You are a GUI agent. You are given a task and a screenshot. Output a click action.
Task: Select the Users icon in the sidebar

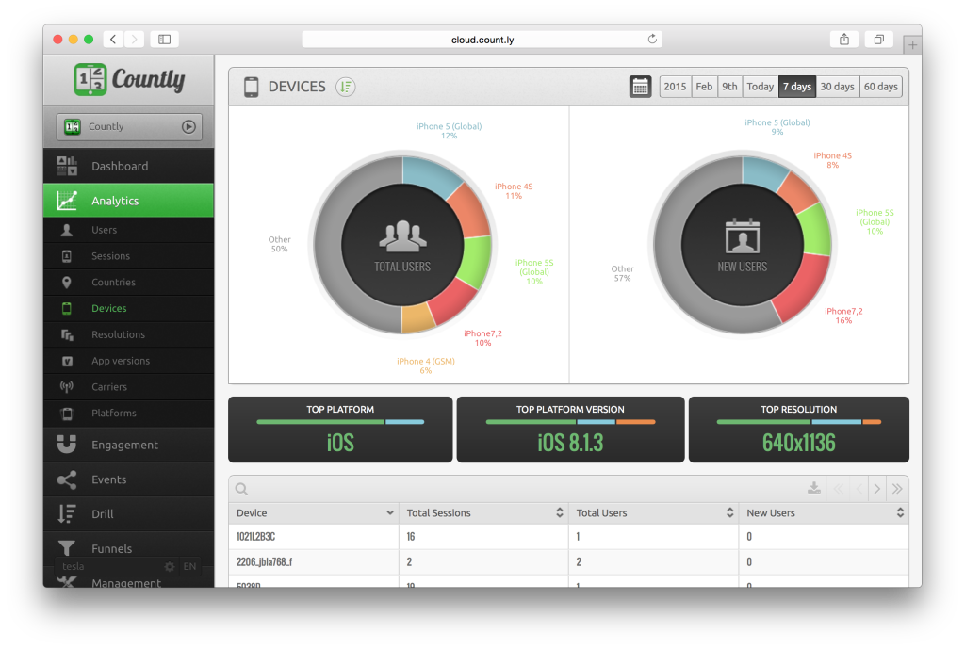[x=69, y=230]
